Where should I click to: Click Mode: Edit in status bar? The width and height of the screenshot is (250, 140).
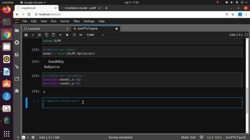pyautogui.click(x=188, y=137)
